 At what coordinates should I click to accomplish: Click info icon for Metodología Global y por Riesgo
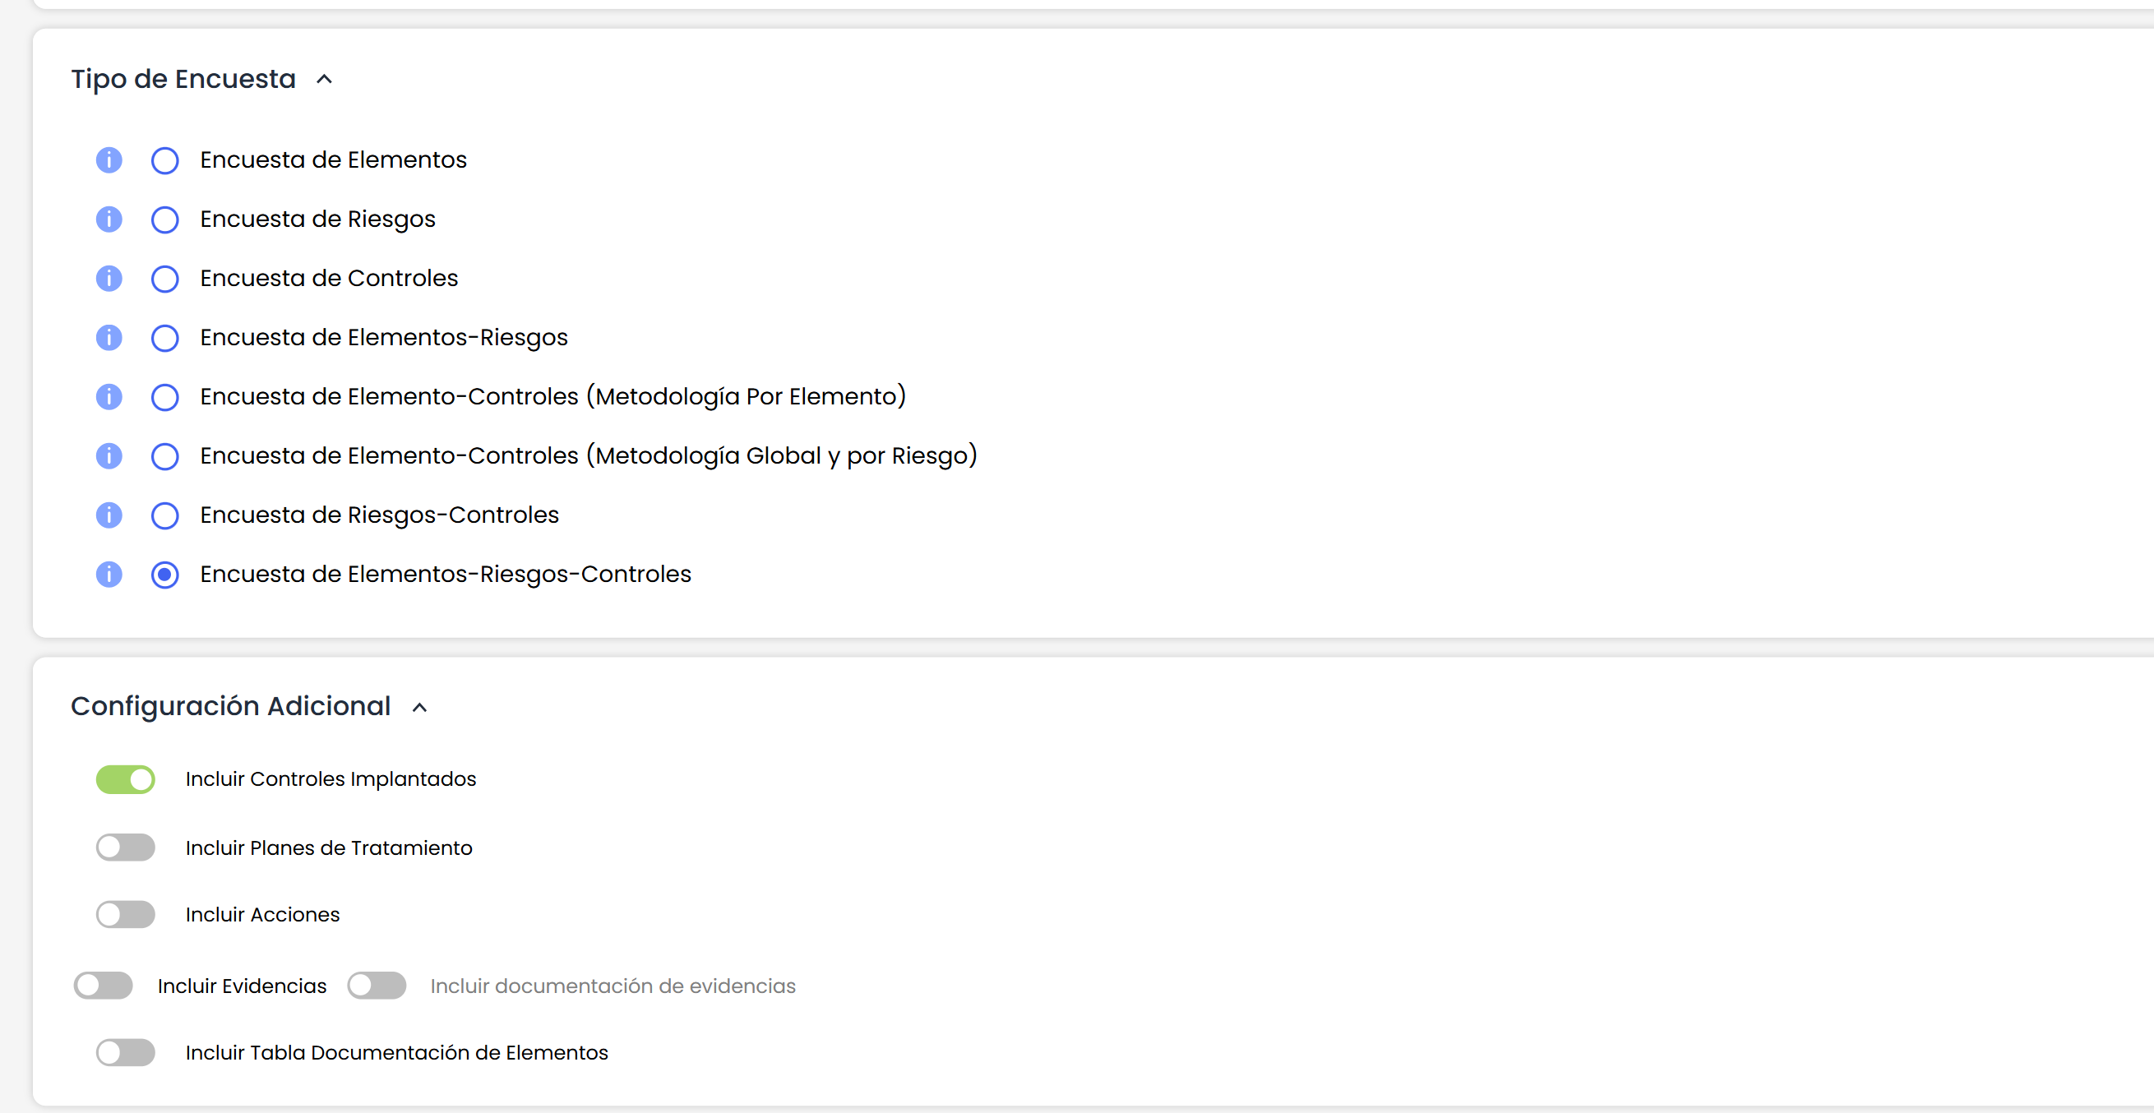[x=109, y=455]
